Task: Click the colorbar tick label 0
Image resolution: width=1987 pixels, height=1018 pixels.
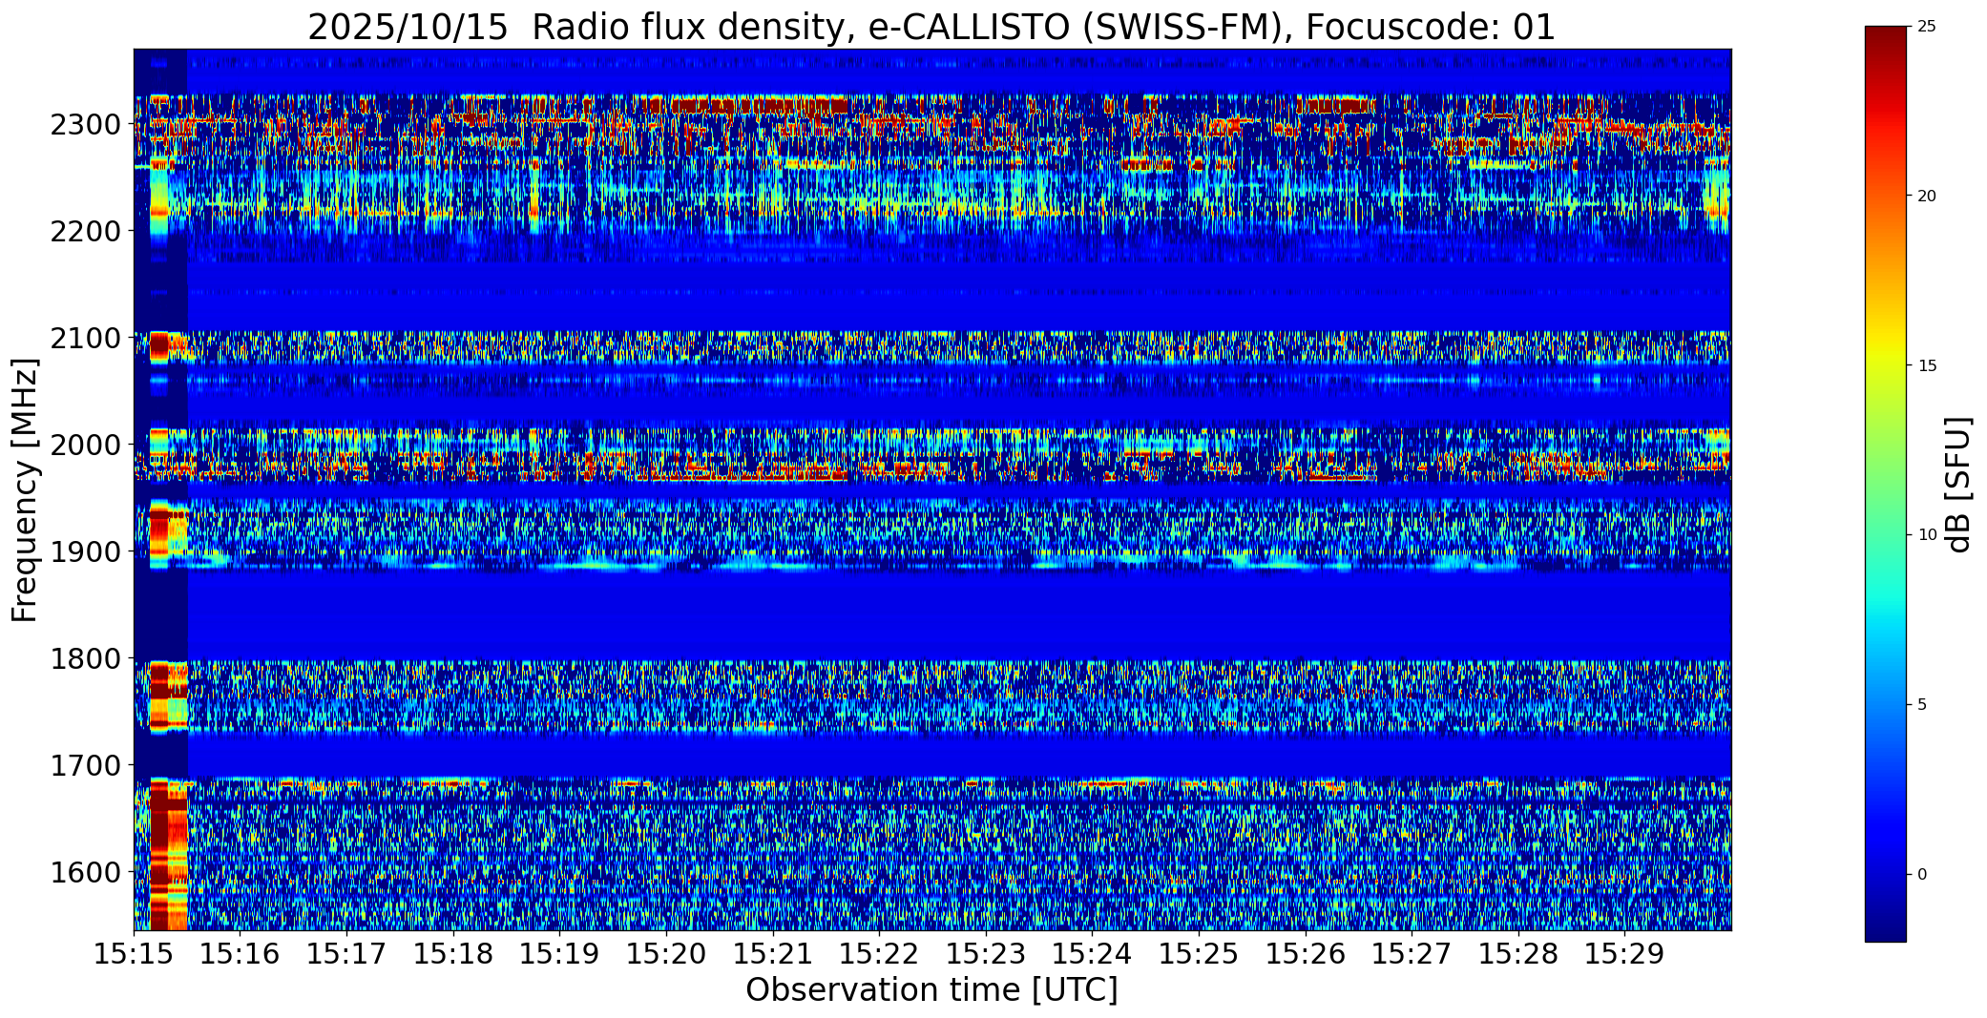Action: [x=1922, y=875]
